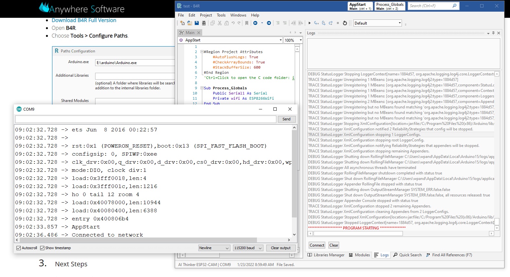Image resolution: width=510 pixels, height=277 pixels.
Task: Click the navigate backward arrow icon
Action: click(x=255, y=23)
